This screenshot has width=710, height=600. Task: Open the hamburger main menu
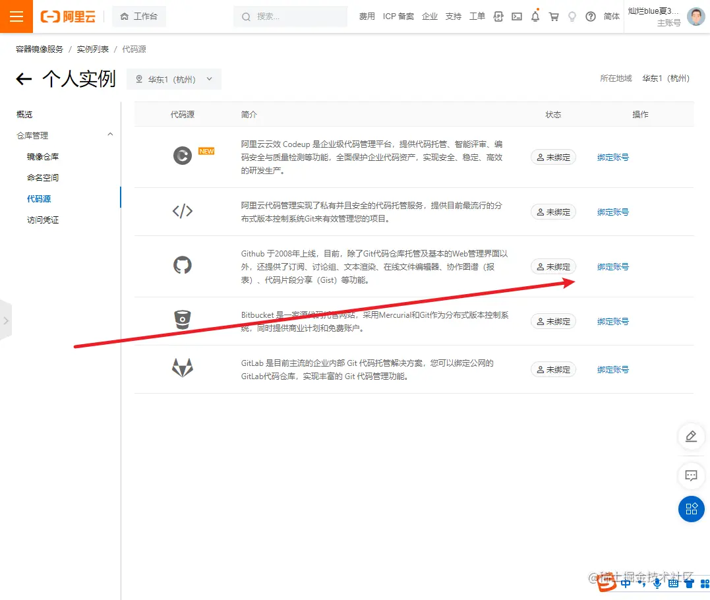point(16,16)
